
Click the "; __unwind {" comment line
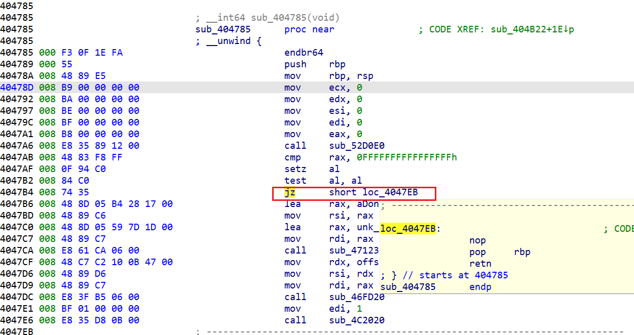(229, 41)
